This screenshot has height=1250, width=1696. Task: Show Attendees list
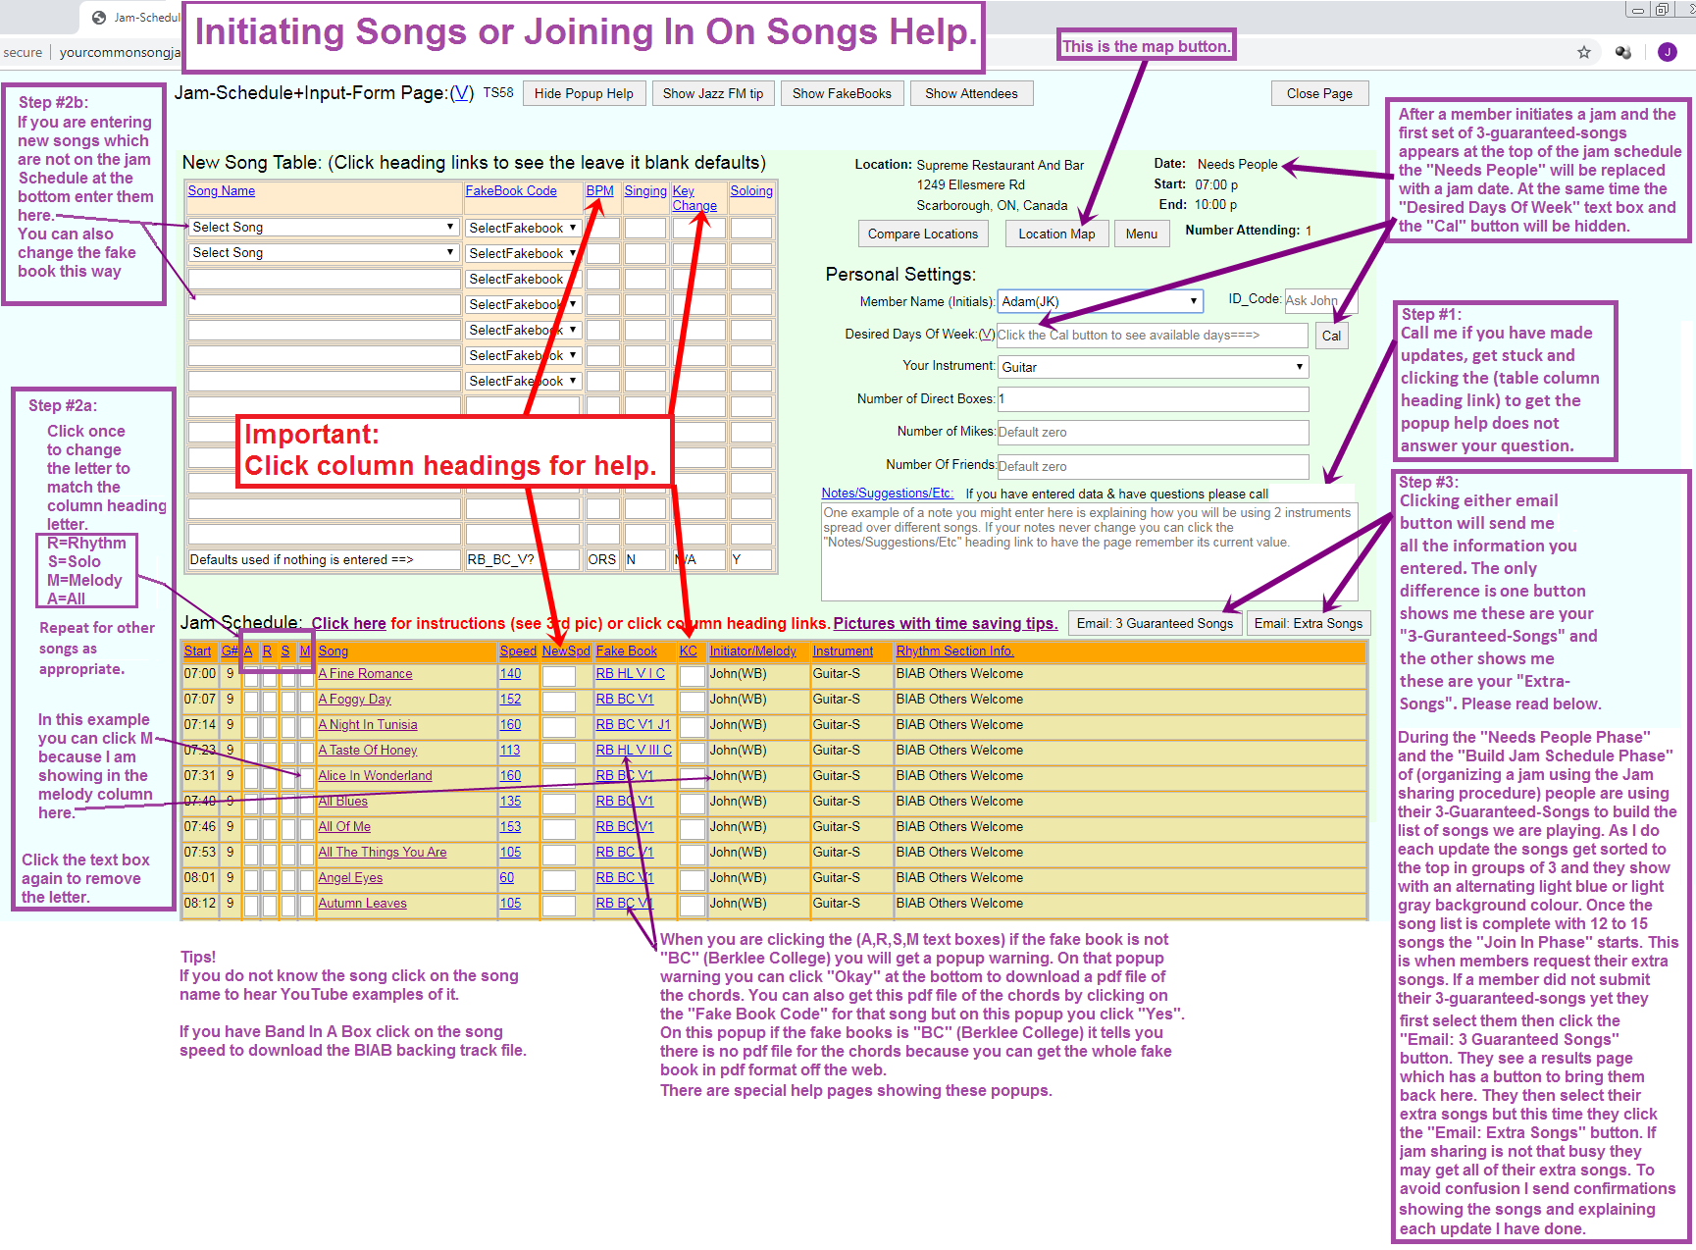click(971, 93)
